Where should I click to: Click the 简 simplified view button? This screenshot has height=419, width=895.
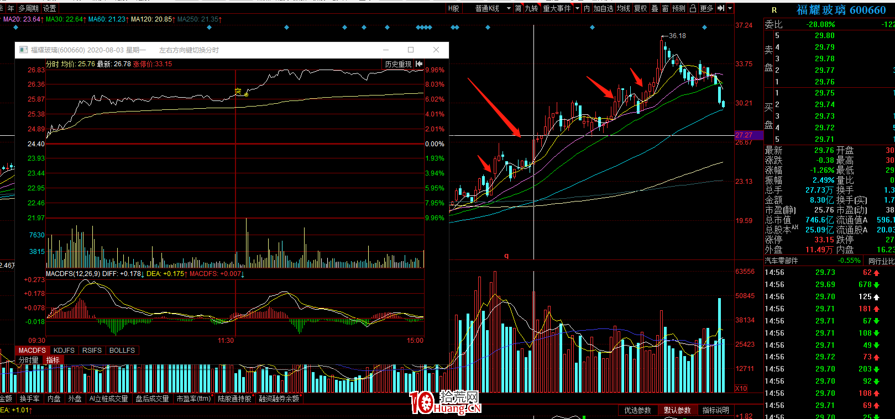pos(518,8)
